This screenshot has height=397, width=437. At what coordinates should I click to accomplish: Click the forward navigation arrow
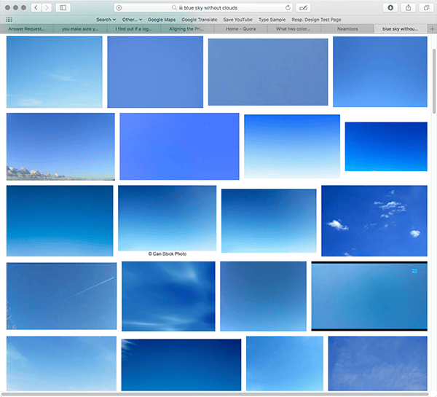point(47,7)
